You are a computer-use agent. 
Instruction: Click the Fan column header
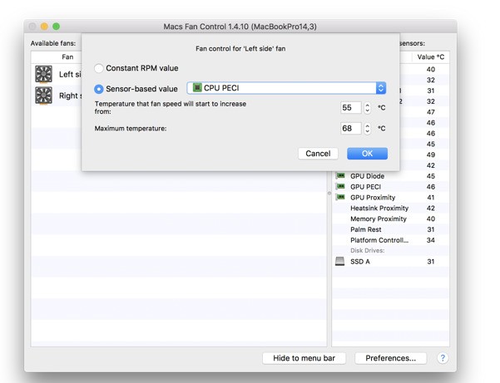[67, 57]
